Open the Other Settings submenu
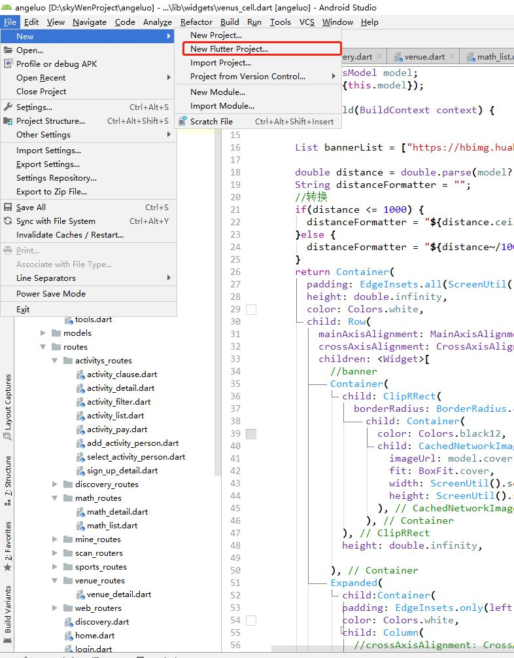 coord(88,135)
